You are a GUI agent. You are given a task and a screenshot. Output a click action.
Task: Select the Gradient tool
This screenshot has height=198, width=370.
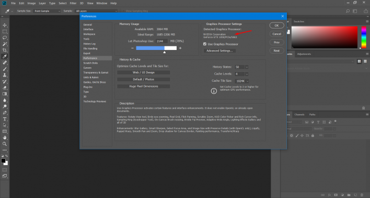(5, 94)
